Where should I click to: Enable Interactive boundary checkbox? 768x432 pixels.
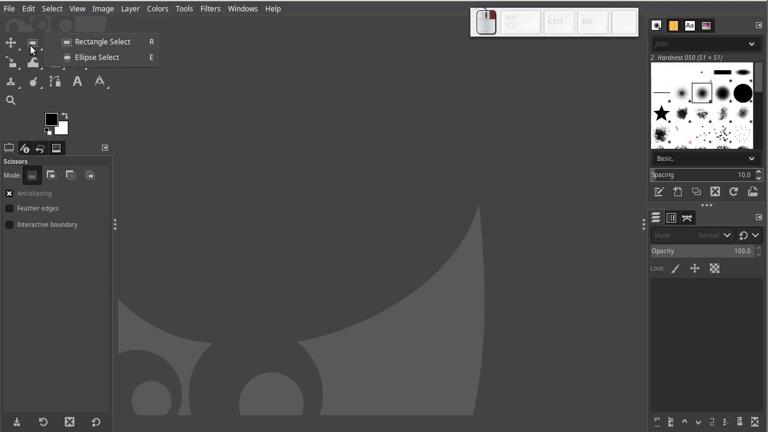coord(10,224)
